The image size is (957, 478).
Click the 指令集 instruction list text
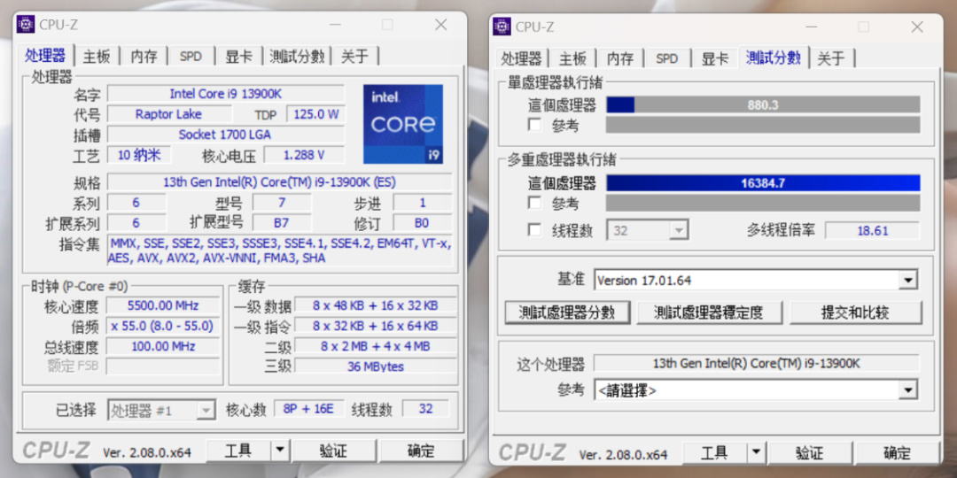tap(279, 250)
